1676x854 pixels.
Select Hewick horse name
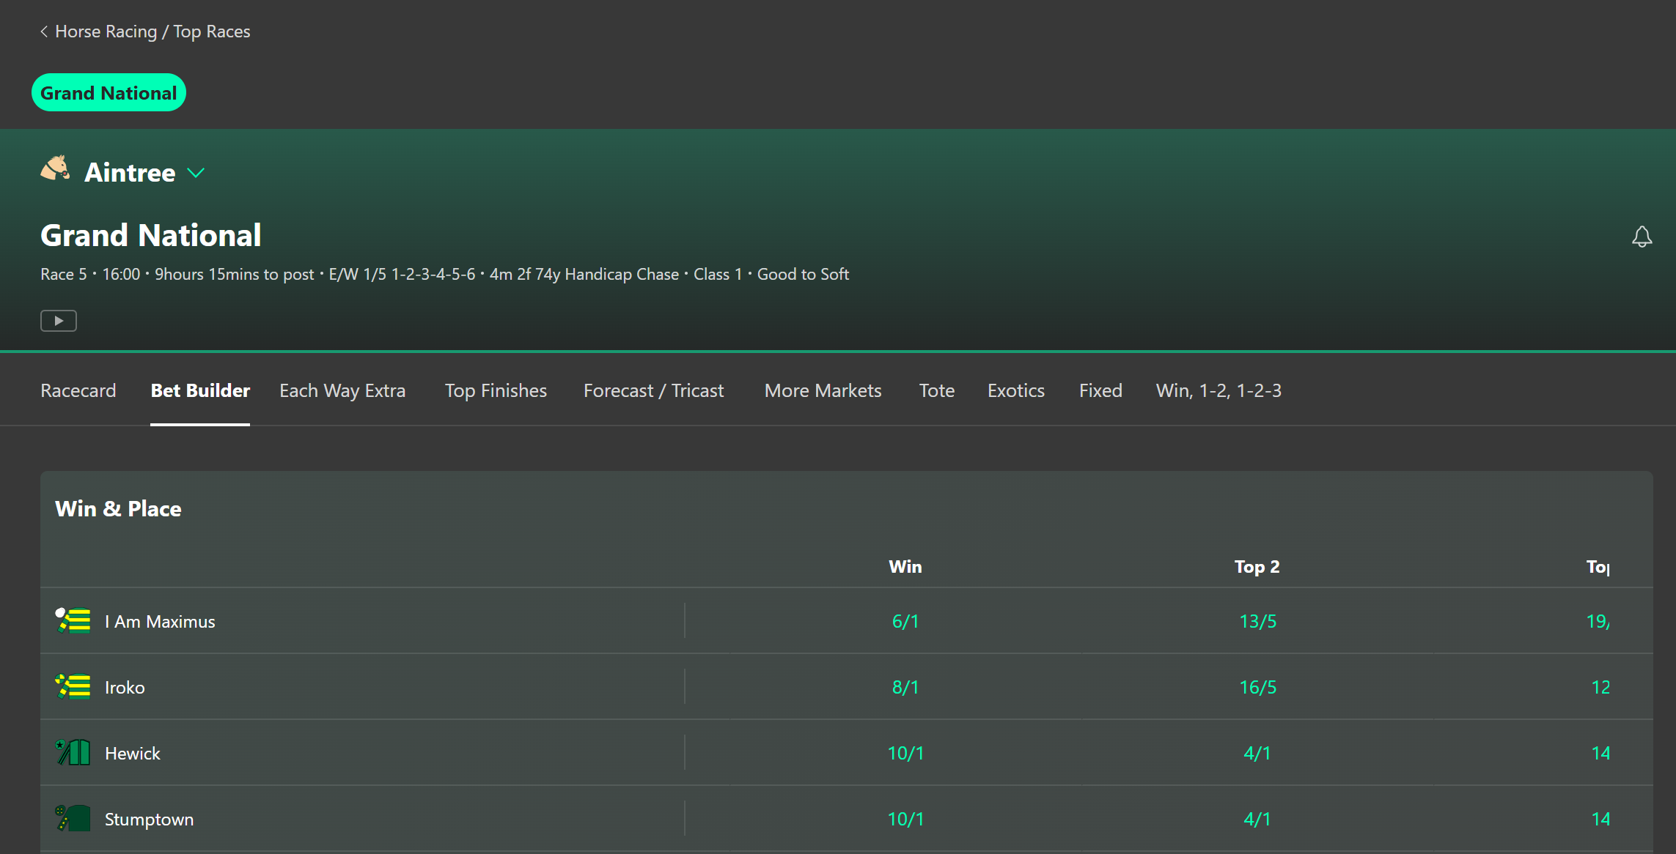click(132, 753)
